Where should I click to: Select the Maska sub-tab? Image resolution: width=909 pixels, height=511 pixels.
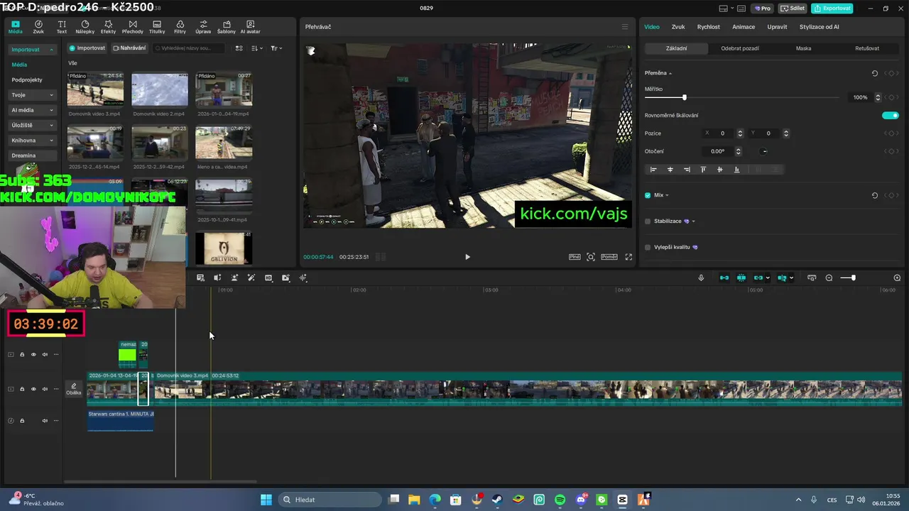(x=803, y=48)
